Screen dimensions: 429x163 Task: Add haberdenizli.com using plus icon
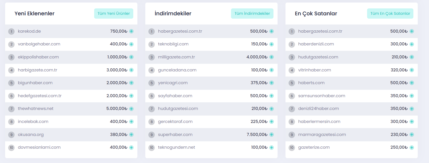(412, 44)
